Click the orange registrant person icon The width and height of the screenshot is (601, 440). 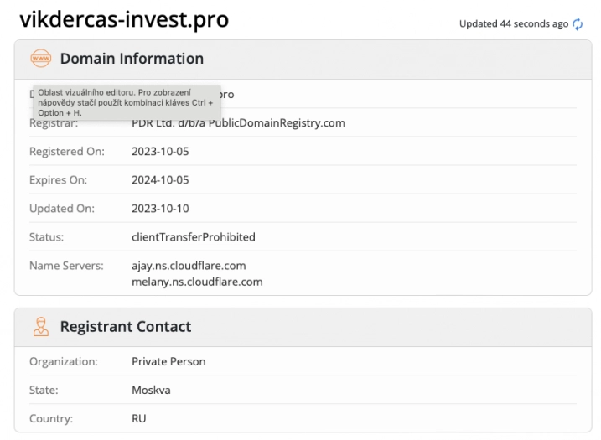click(x=40, y=327)
